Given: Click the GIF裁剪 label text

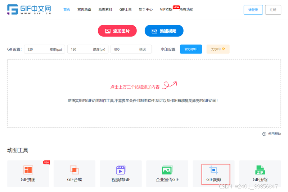Looking at the screenshot, I should [x=213, y=179].
